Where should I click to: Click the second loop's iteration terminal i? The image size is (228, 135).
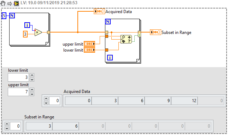110,58
